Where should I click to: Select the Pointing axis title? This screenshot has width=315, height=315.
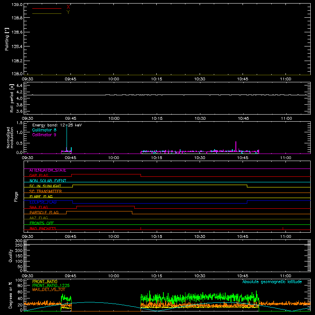[7, 39]
